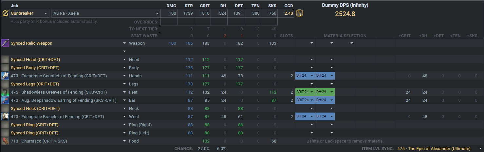Click the gold icon next to GCD
The width and height of the screenshot is (484, 152).
299,13
